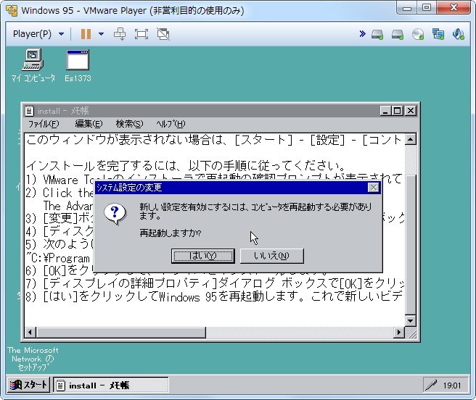This screenshot has width=476, height=400.
Task: Click text line 8) [はい]をクリックしてWindows 95
Action: point(214,296)
